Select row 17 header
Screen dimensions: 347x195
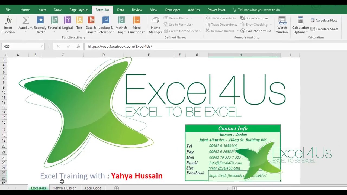tap(4, 130)
